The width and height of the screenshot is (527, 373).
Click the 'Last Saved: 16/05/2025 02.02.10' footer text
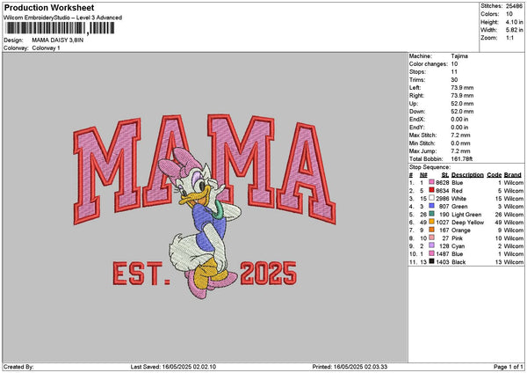point(173,367)
